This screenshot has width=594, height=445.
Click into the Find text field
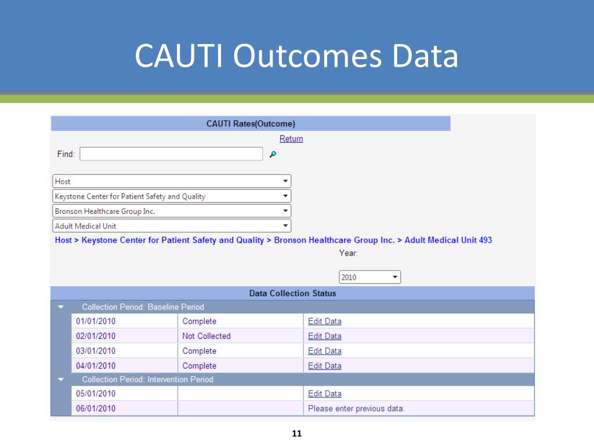point(171,154)
